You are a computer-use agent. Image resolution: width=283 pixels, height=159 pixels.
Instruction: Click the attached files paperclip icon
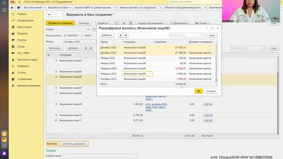point(124,23)
